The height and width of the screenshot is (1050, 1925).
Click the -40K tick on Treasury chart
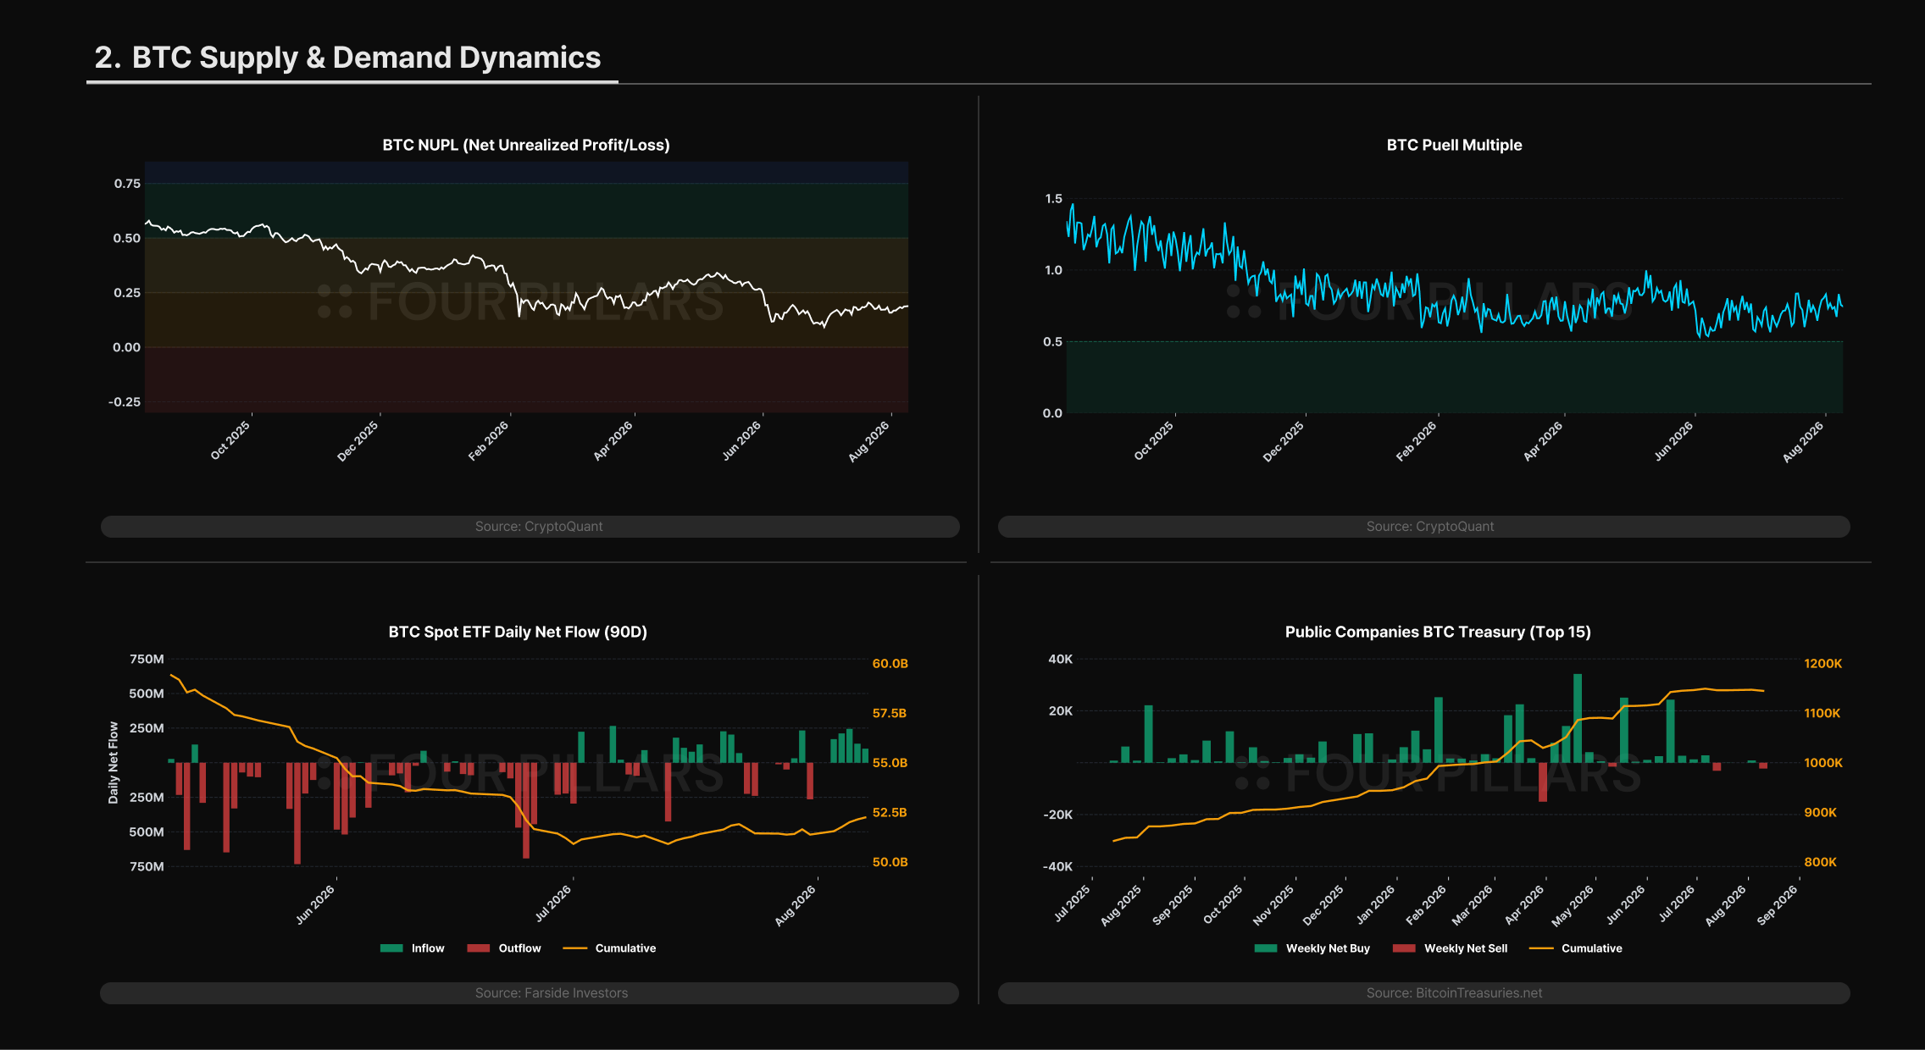click(1058, 867)
